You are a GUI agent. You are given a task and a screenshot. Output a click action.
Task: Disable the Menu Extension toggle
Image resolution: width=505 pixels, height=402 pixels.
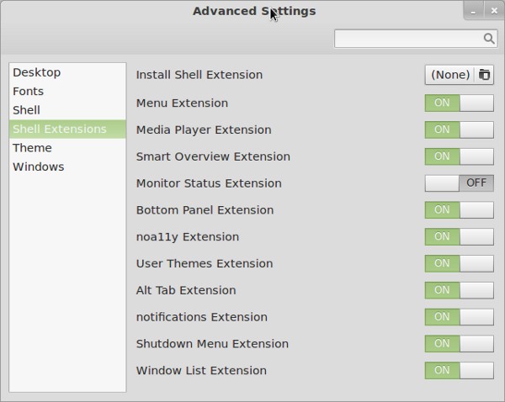click(x=459, y=103)
